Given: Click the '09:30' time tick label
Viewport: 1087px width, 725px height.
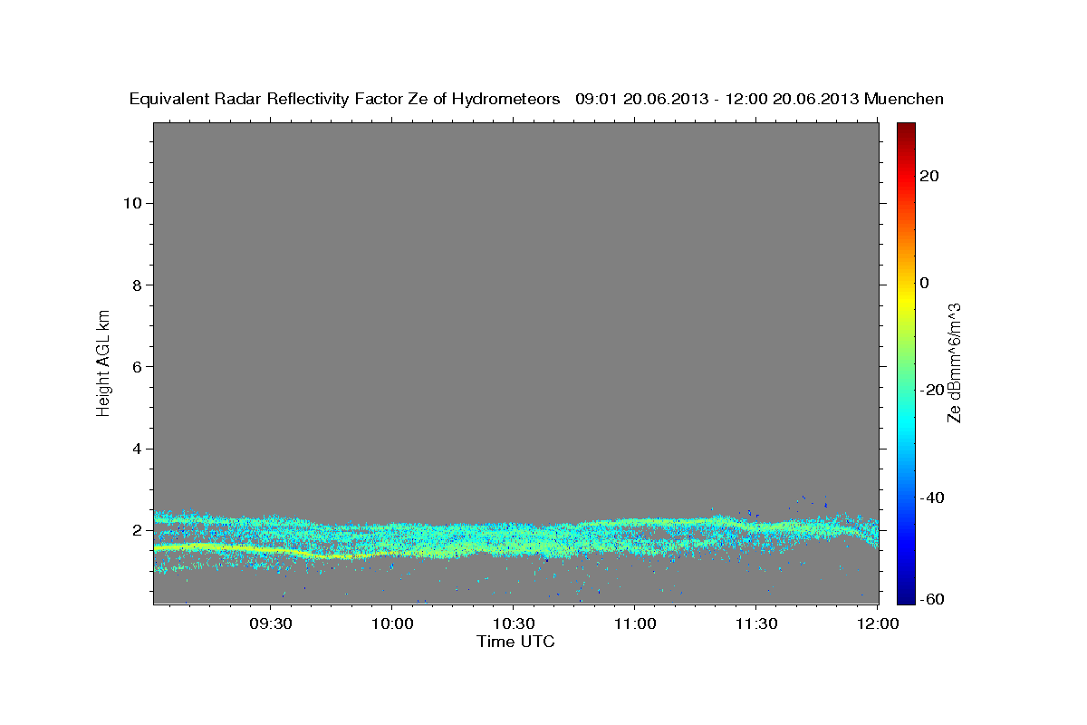Looking at the screenshot, I should tap(270, 624).
